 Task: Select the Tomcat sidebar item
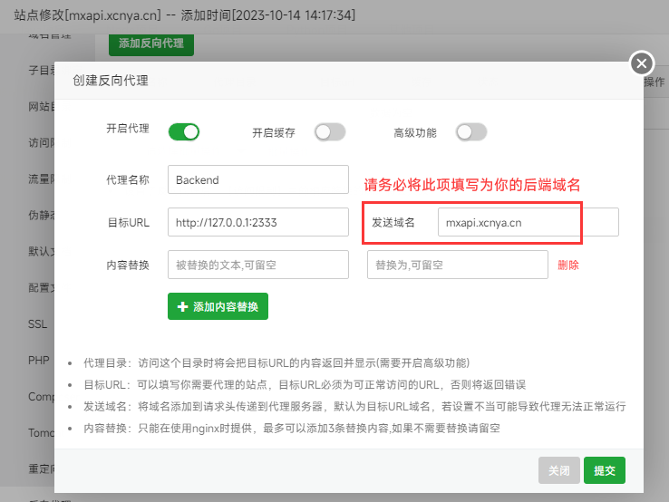(40, 432)
